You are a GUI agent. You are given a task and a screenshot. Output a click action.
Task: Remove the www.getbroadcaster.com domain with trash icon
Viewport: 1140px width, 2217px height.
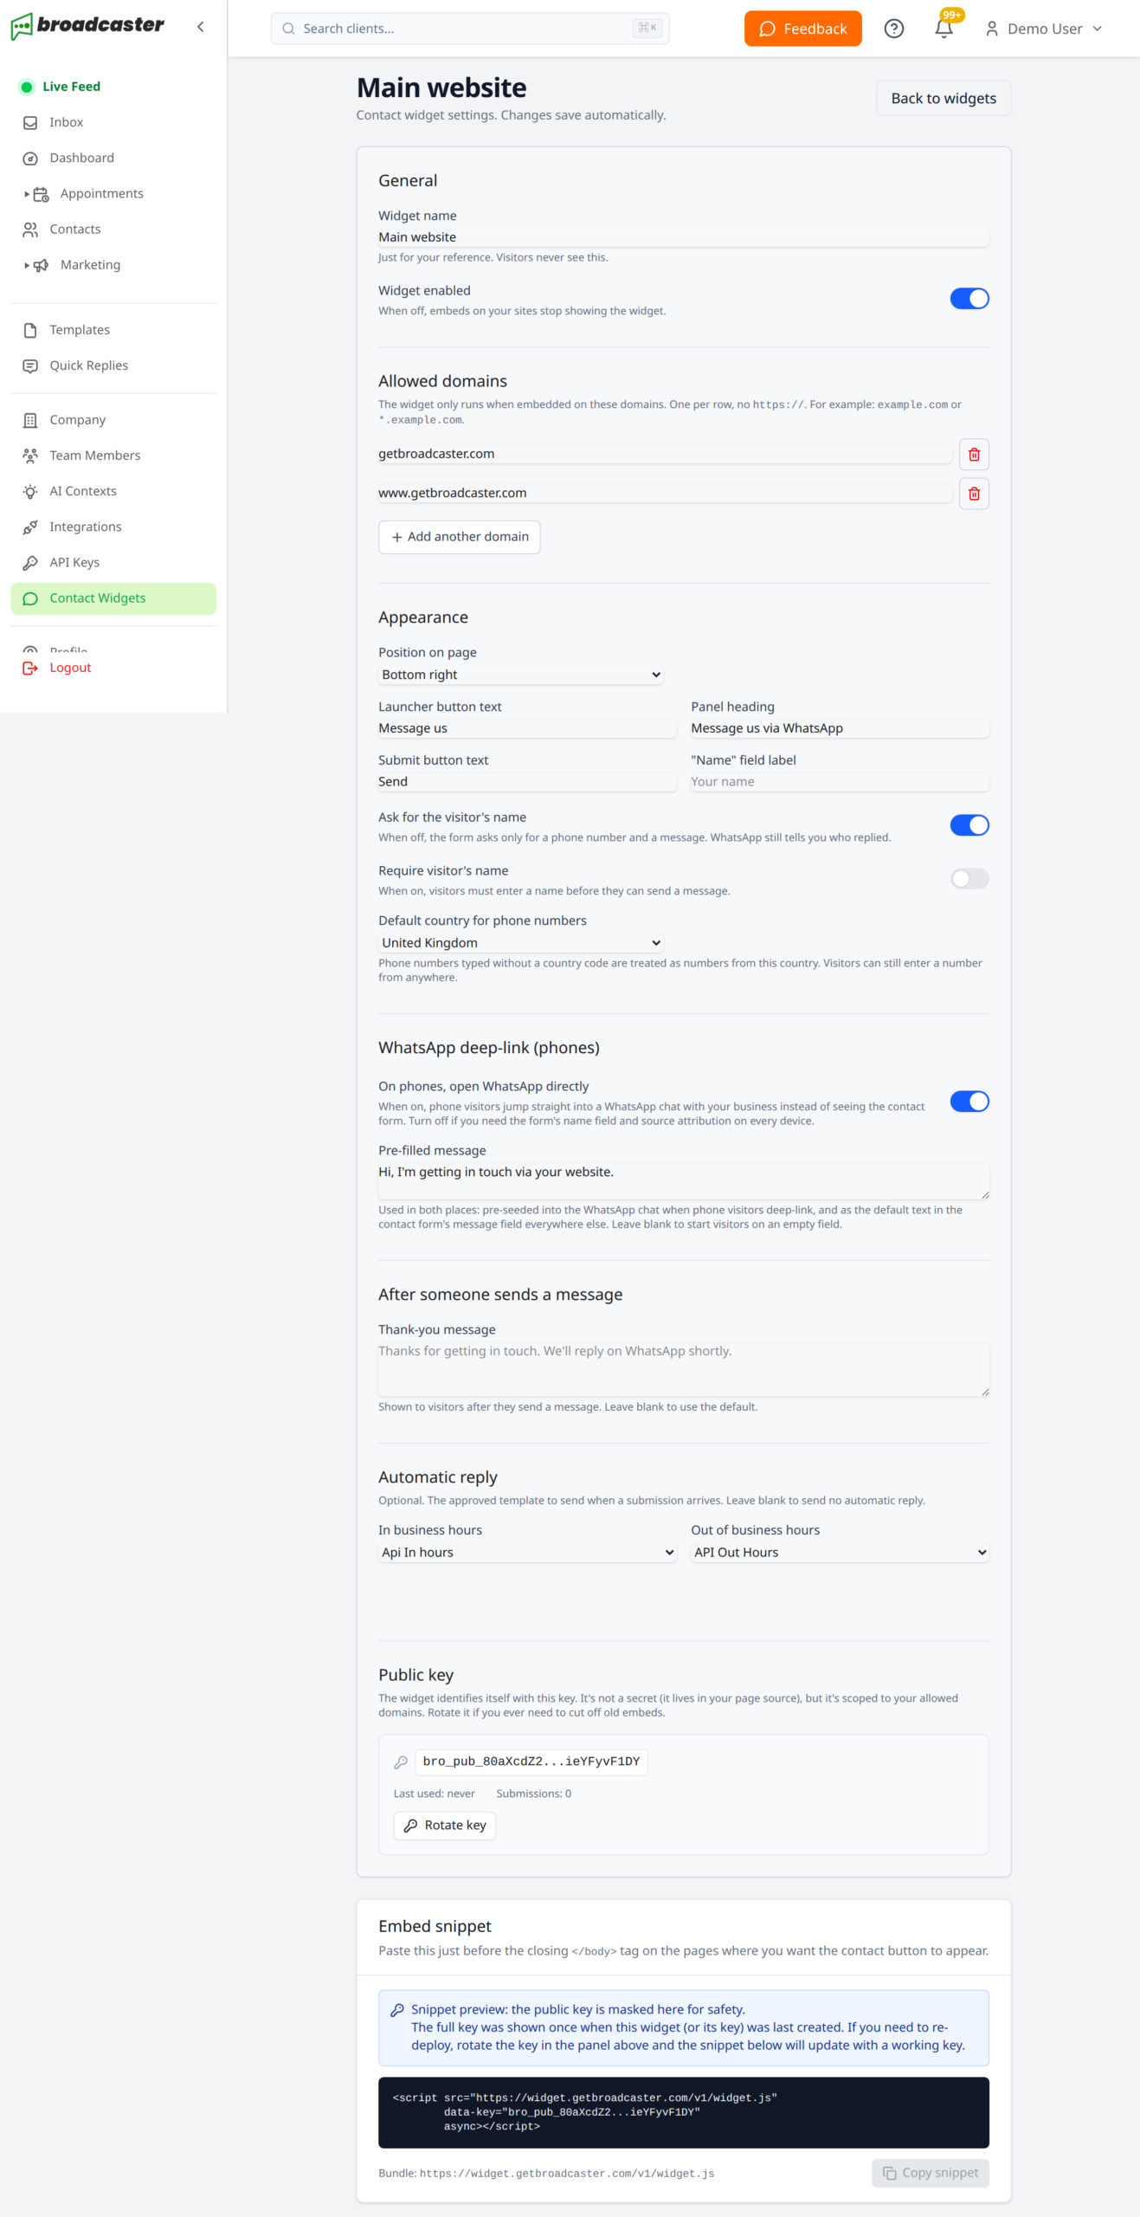(x=974, y=494)
